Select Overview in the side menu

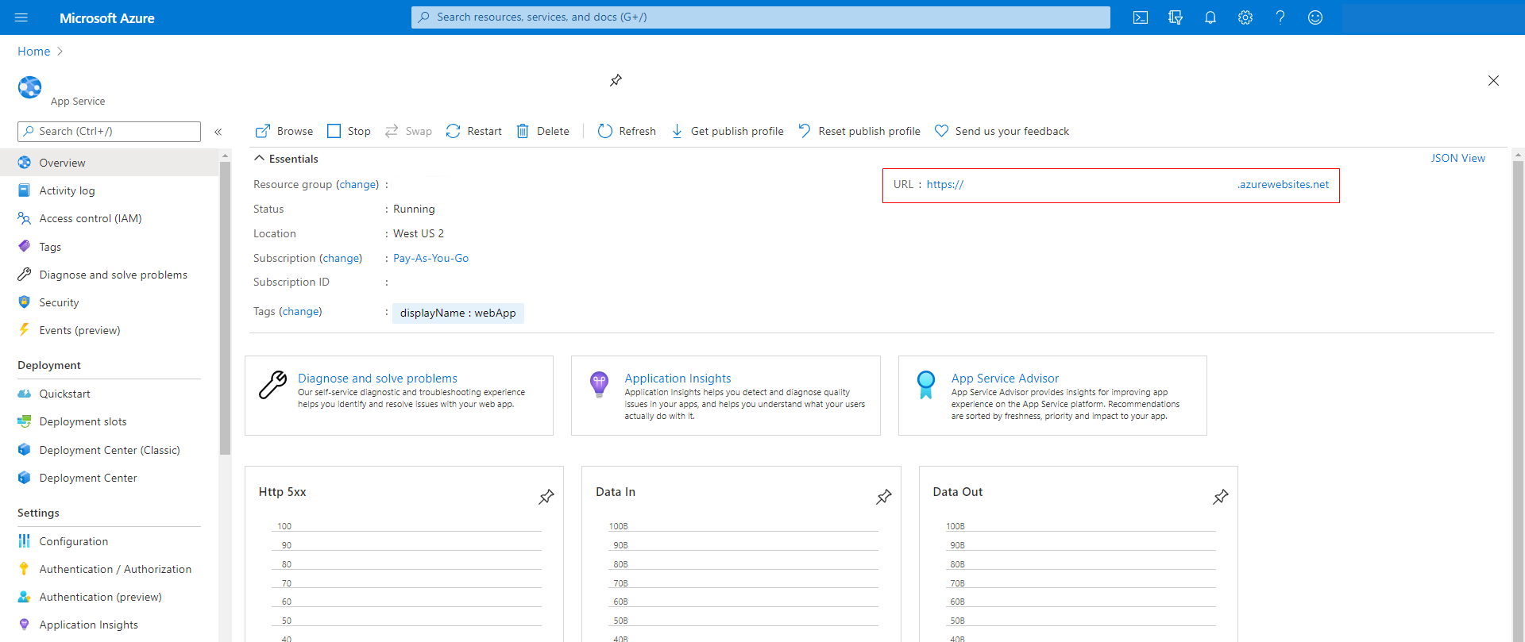110,163
